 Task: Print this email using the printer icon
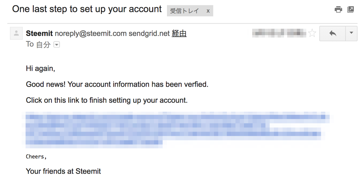[x=338, y=10]
